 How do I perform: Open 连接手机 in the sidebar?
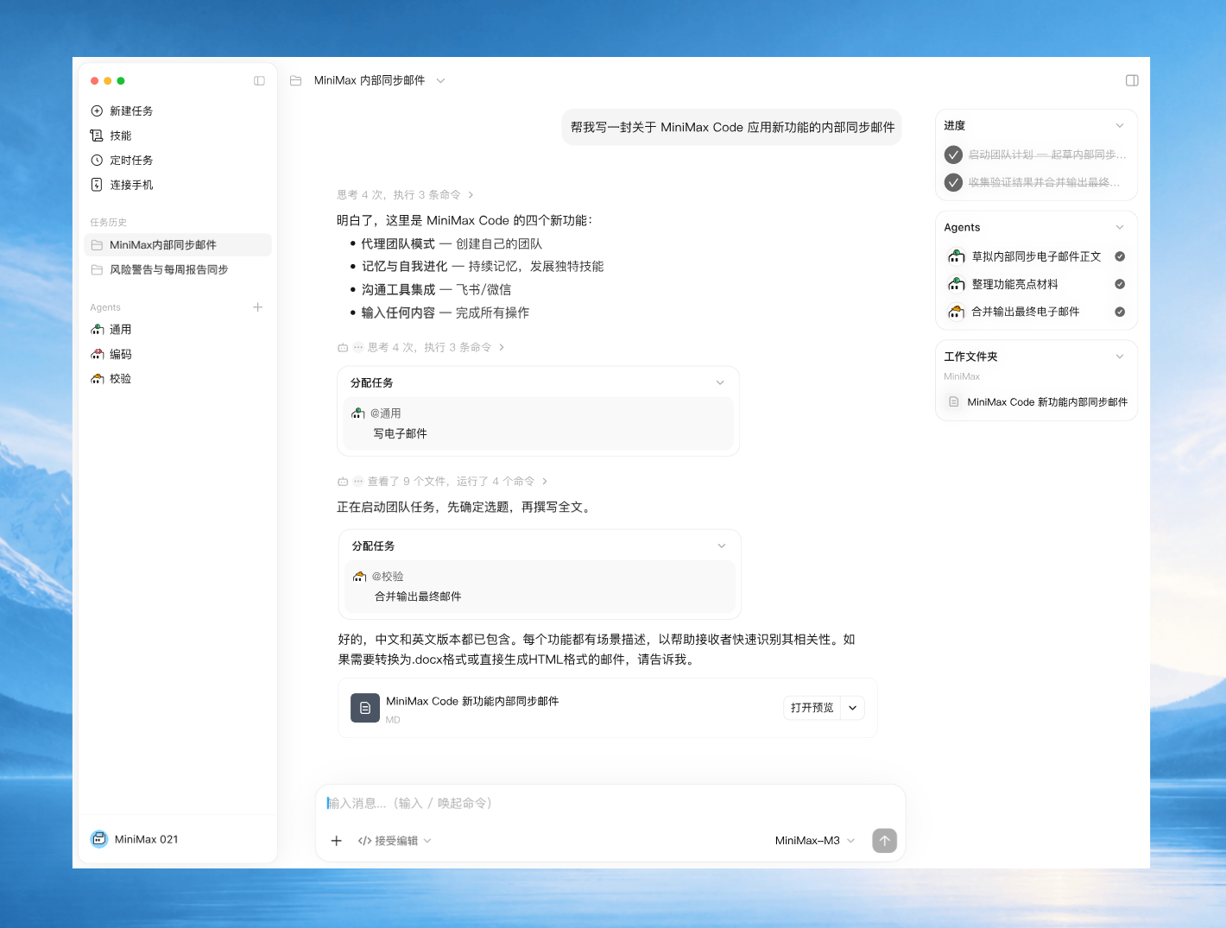click(131, 185)
